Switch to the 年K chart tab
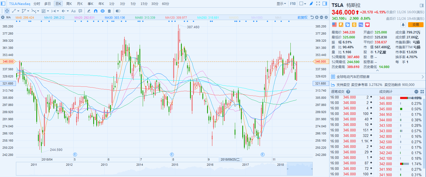This screenshot has width=426, height=177. (x=101, y=4)
